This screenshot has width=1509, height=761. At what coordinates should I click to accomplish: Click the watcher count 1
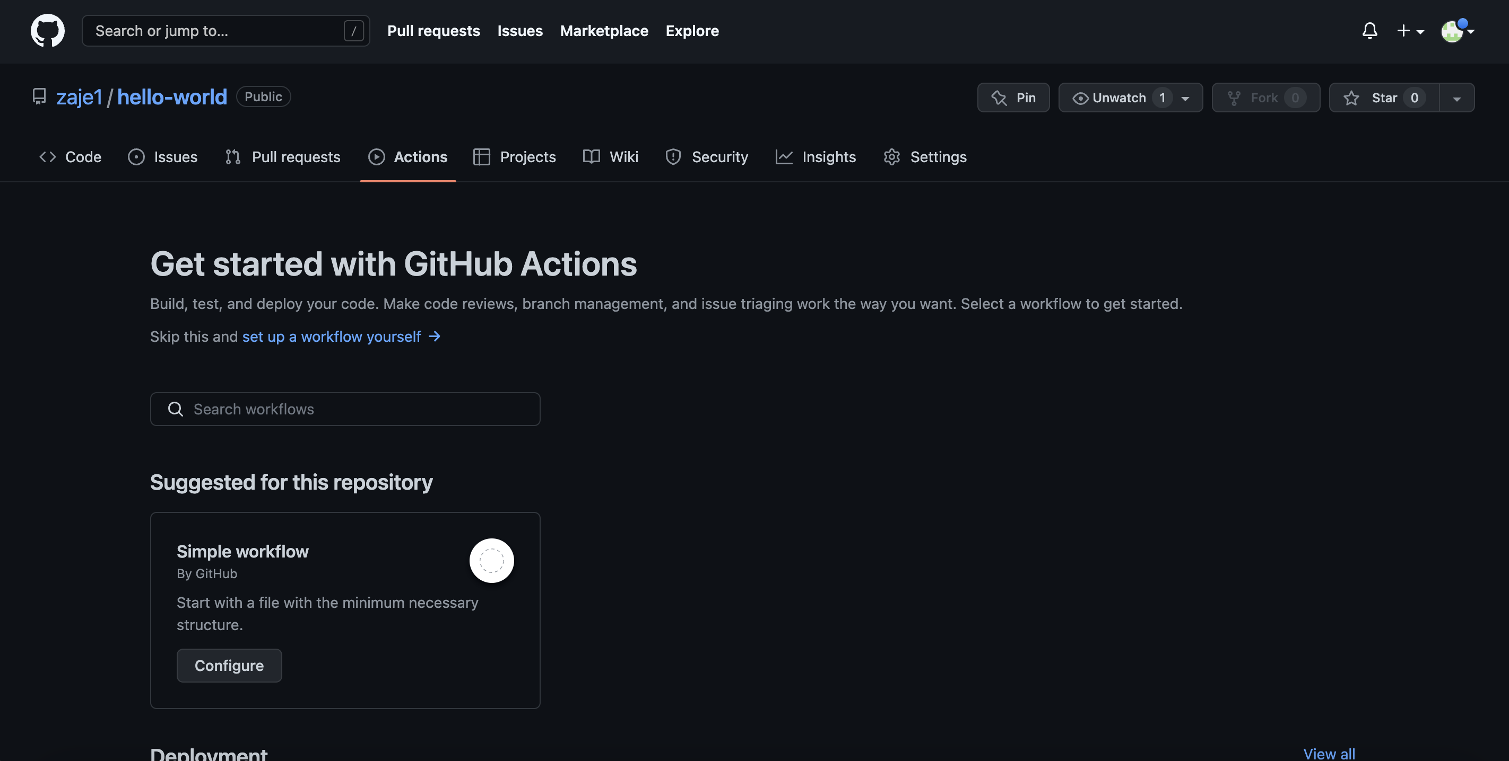[x=1162, y=98]
